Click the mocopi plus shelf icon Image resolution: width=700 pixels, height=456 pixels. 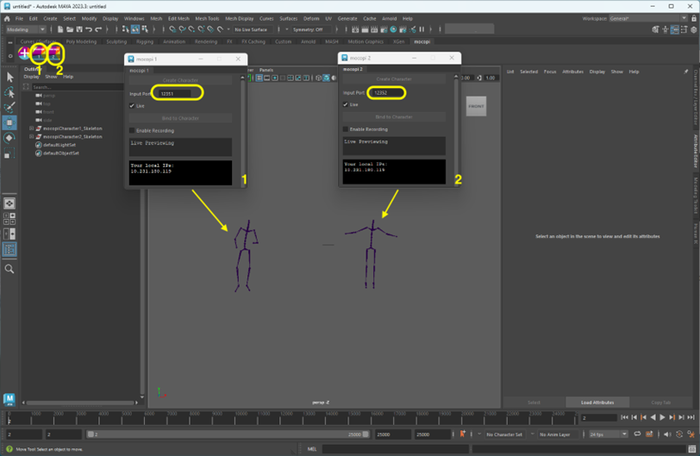(x=24, y=53)
